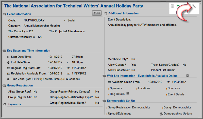Click the event title Annual Holiday Party
The height and width of the screenshot is (119, 203).
pyautogui.click(x=74, y=6)
